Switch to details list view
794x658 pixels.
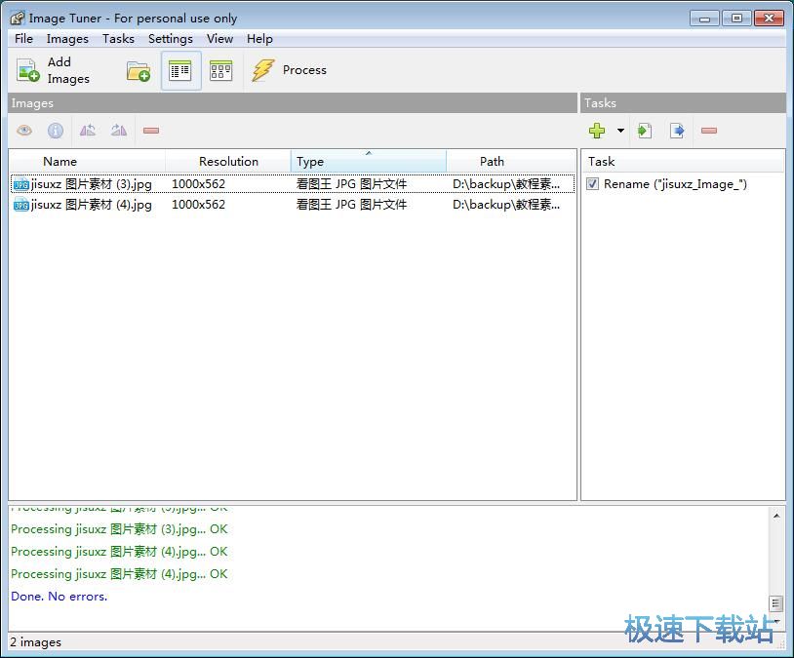coord(180,71)
